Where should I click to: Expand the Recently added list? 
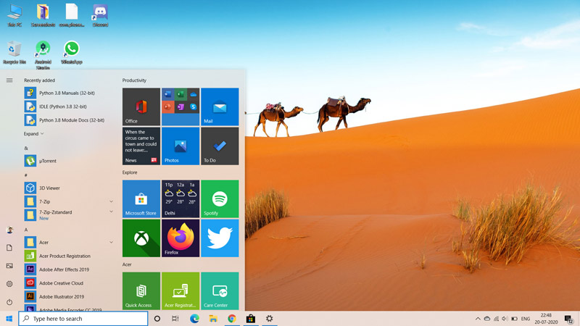[x=33, y=134]
